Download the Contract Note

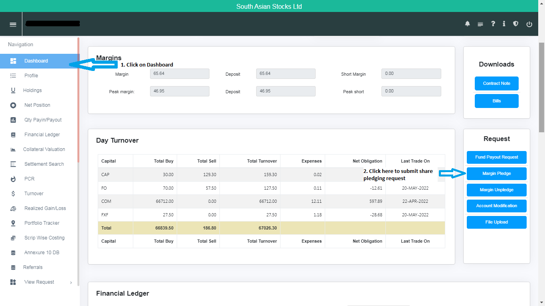coord(496,84)
